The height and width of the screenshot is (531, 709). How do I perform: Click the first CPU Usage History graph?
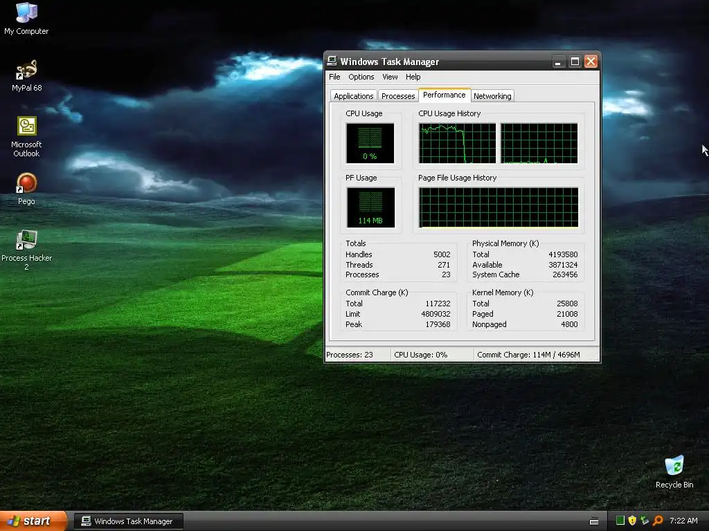pyautogui.click(x=457, y=143)
